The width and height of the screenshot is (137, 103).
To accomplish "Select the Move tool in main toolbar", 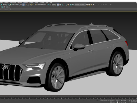I will click(x=4, y=5).
